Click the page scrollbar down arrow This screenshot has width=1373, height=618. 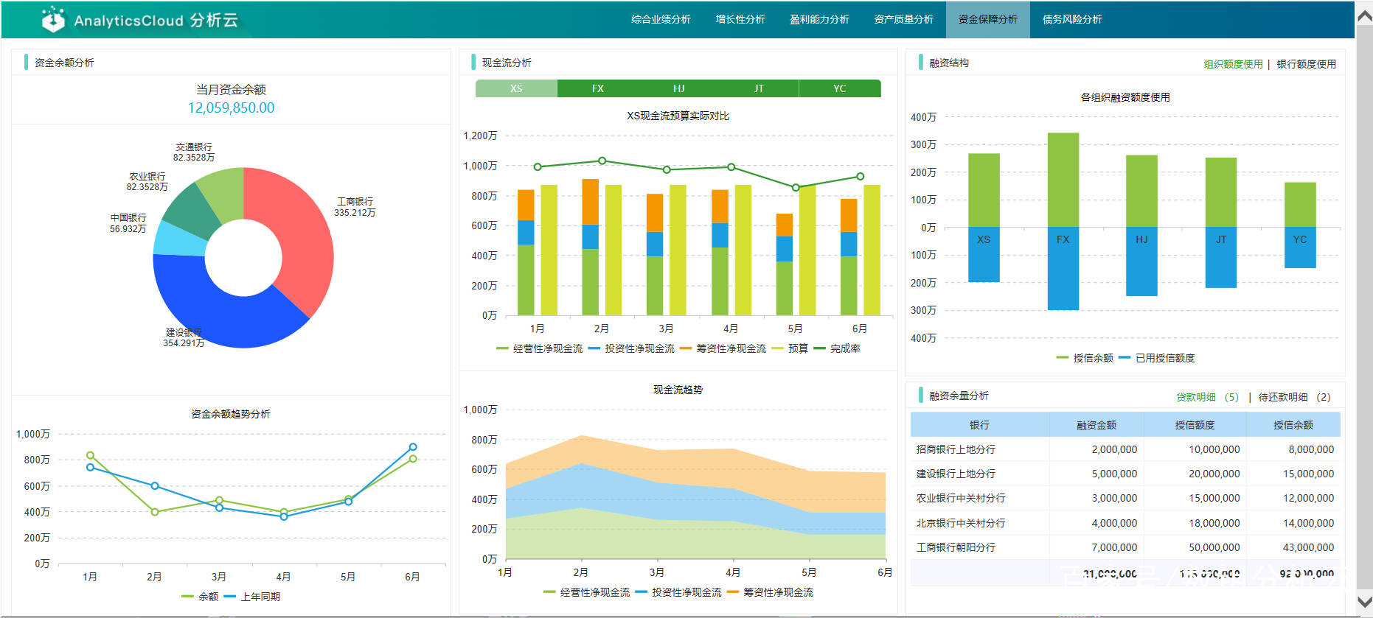tap(1364, 601)
